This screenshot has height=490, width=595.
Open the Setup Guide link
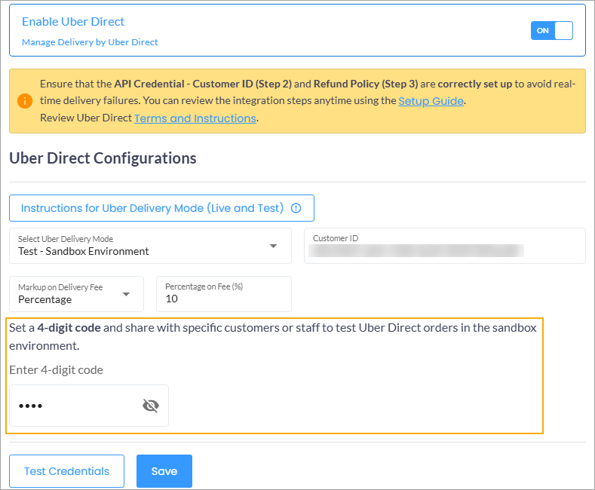[x=431, y=100]
